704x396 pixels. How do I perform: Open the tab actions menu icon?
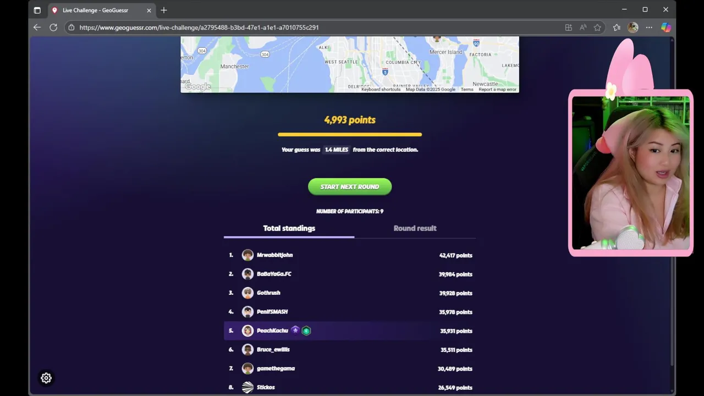point(37,10)
